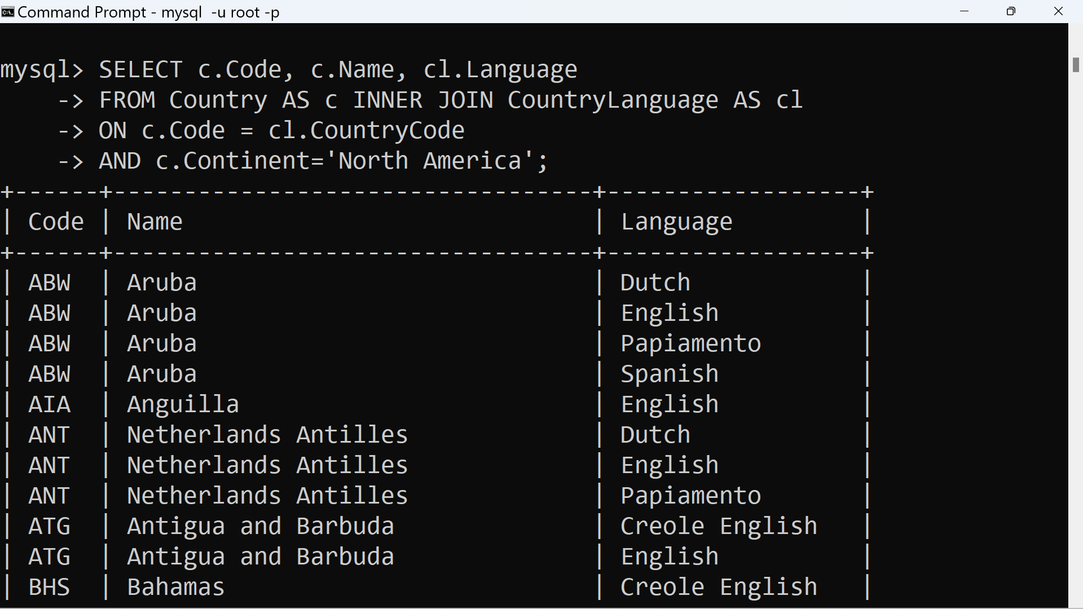Click the mysql> prompt text
Image resolution: width=1083 pixels, height=609 pixels.
coord(42,69)
